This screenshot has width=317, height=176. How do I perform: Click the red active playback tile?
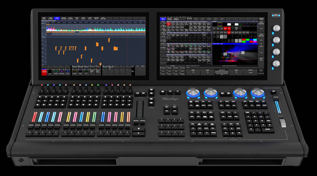tap(44, 72)
